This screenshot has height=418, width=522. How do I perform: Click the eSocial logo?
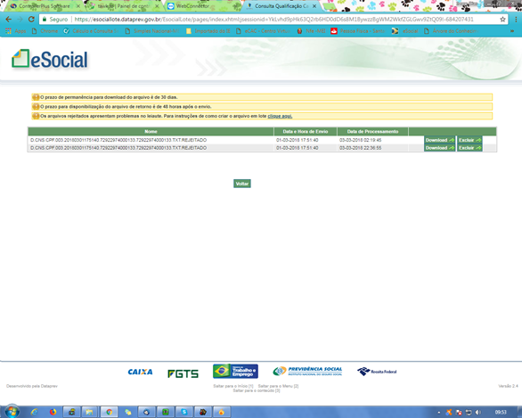tap(50, 60)
